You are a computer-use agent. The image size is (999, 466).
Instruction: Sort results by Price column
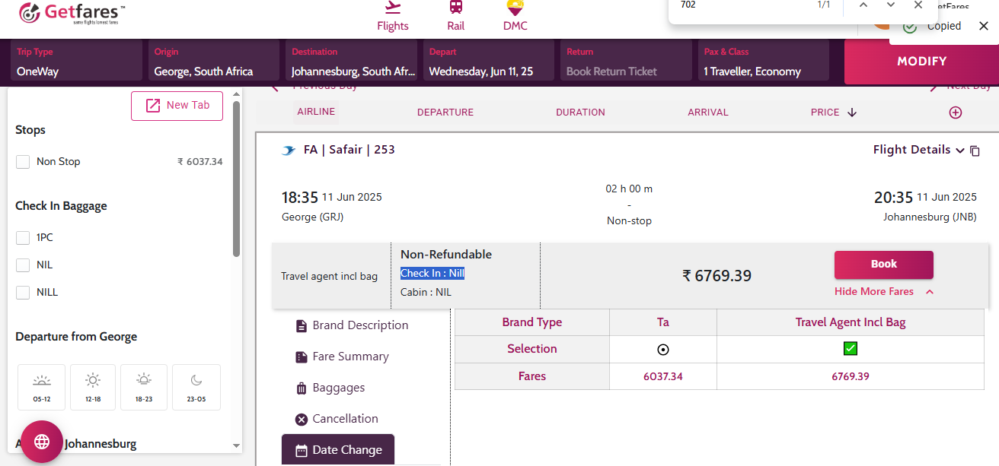[833, 113]
